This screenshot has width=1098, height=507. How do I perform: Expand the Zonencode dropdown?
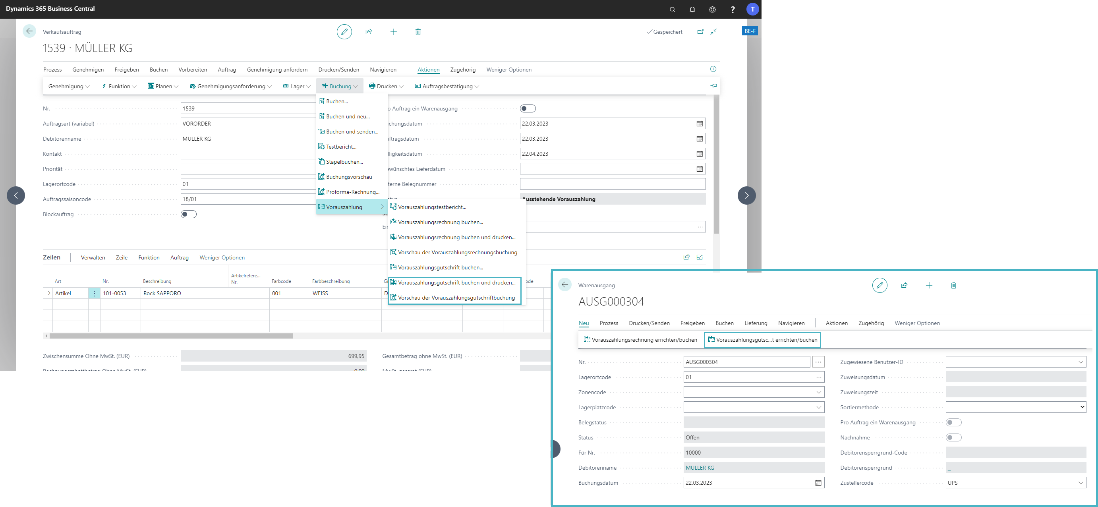point(818,392)
